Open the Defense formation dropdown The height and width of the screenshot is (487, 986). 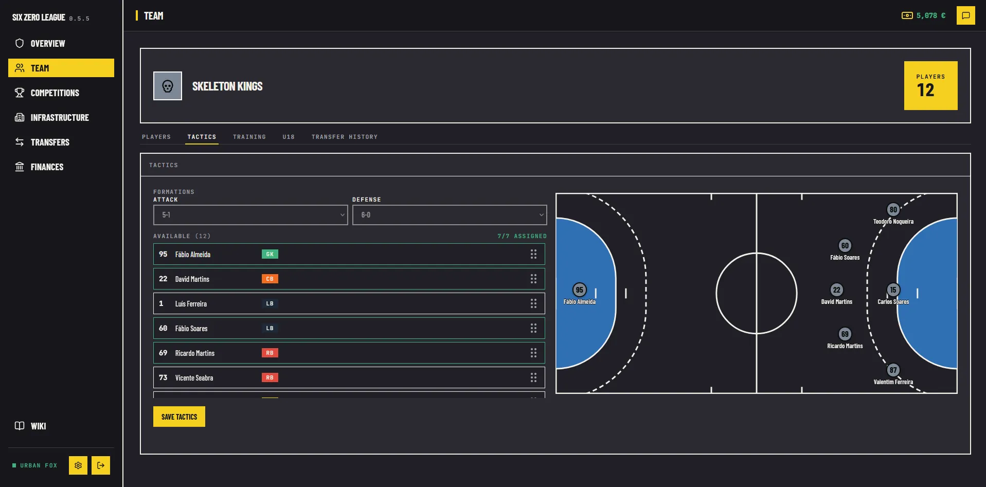[450, 215]
